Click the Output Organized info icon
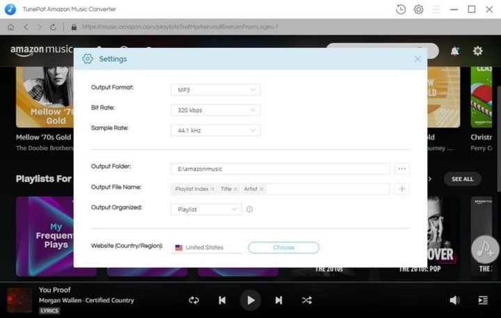This screenshot has width=501, height=318. coord(250,210)
